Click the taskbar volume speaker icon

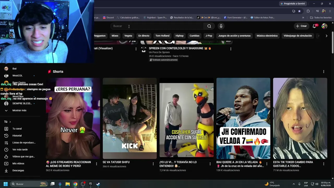pos(317,184)
